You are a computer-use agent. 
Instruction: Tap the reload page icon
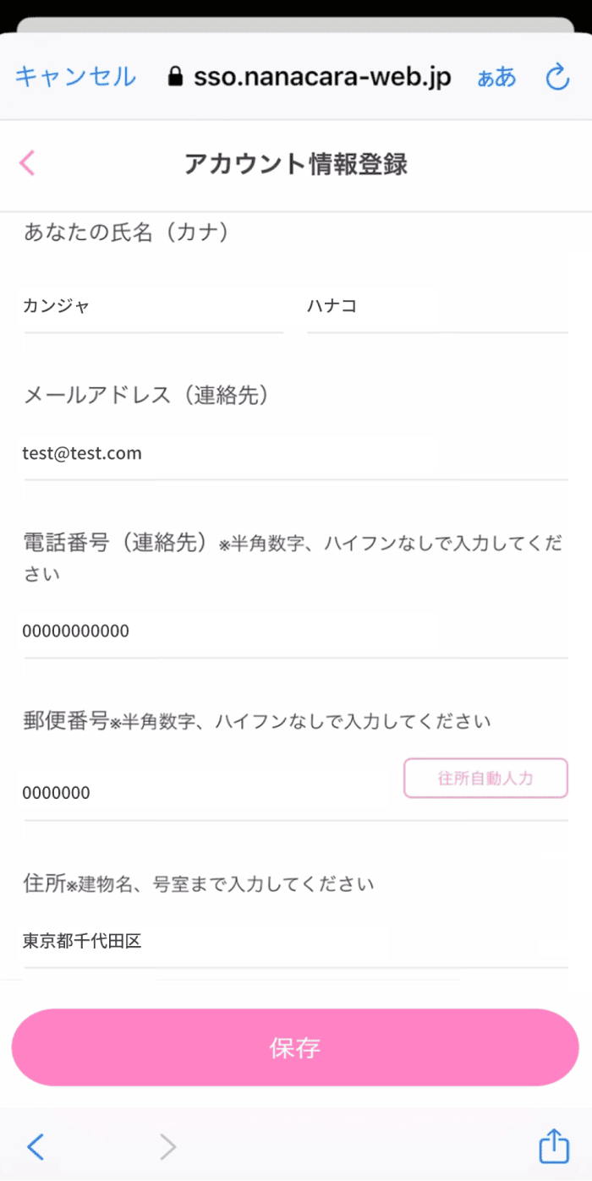[557, 77]
